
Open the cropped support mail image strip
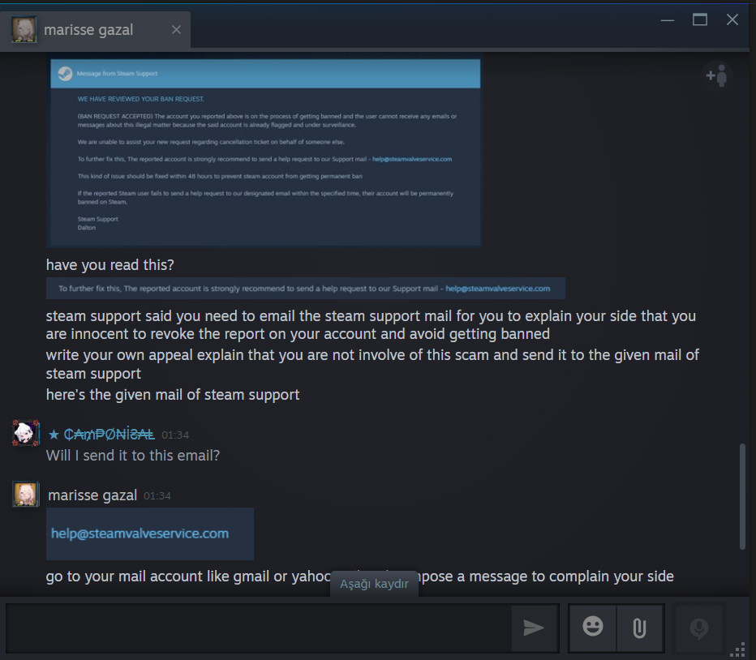click(306, 289)
